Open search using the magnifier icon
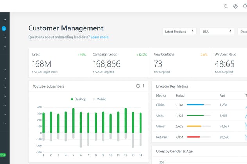The image size is (247, 164). [226, 6]
